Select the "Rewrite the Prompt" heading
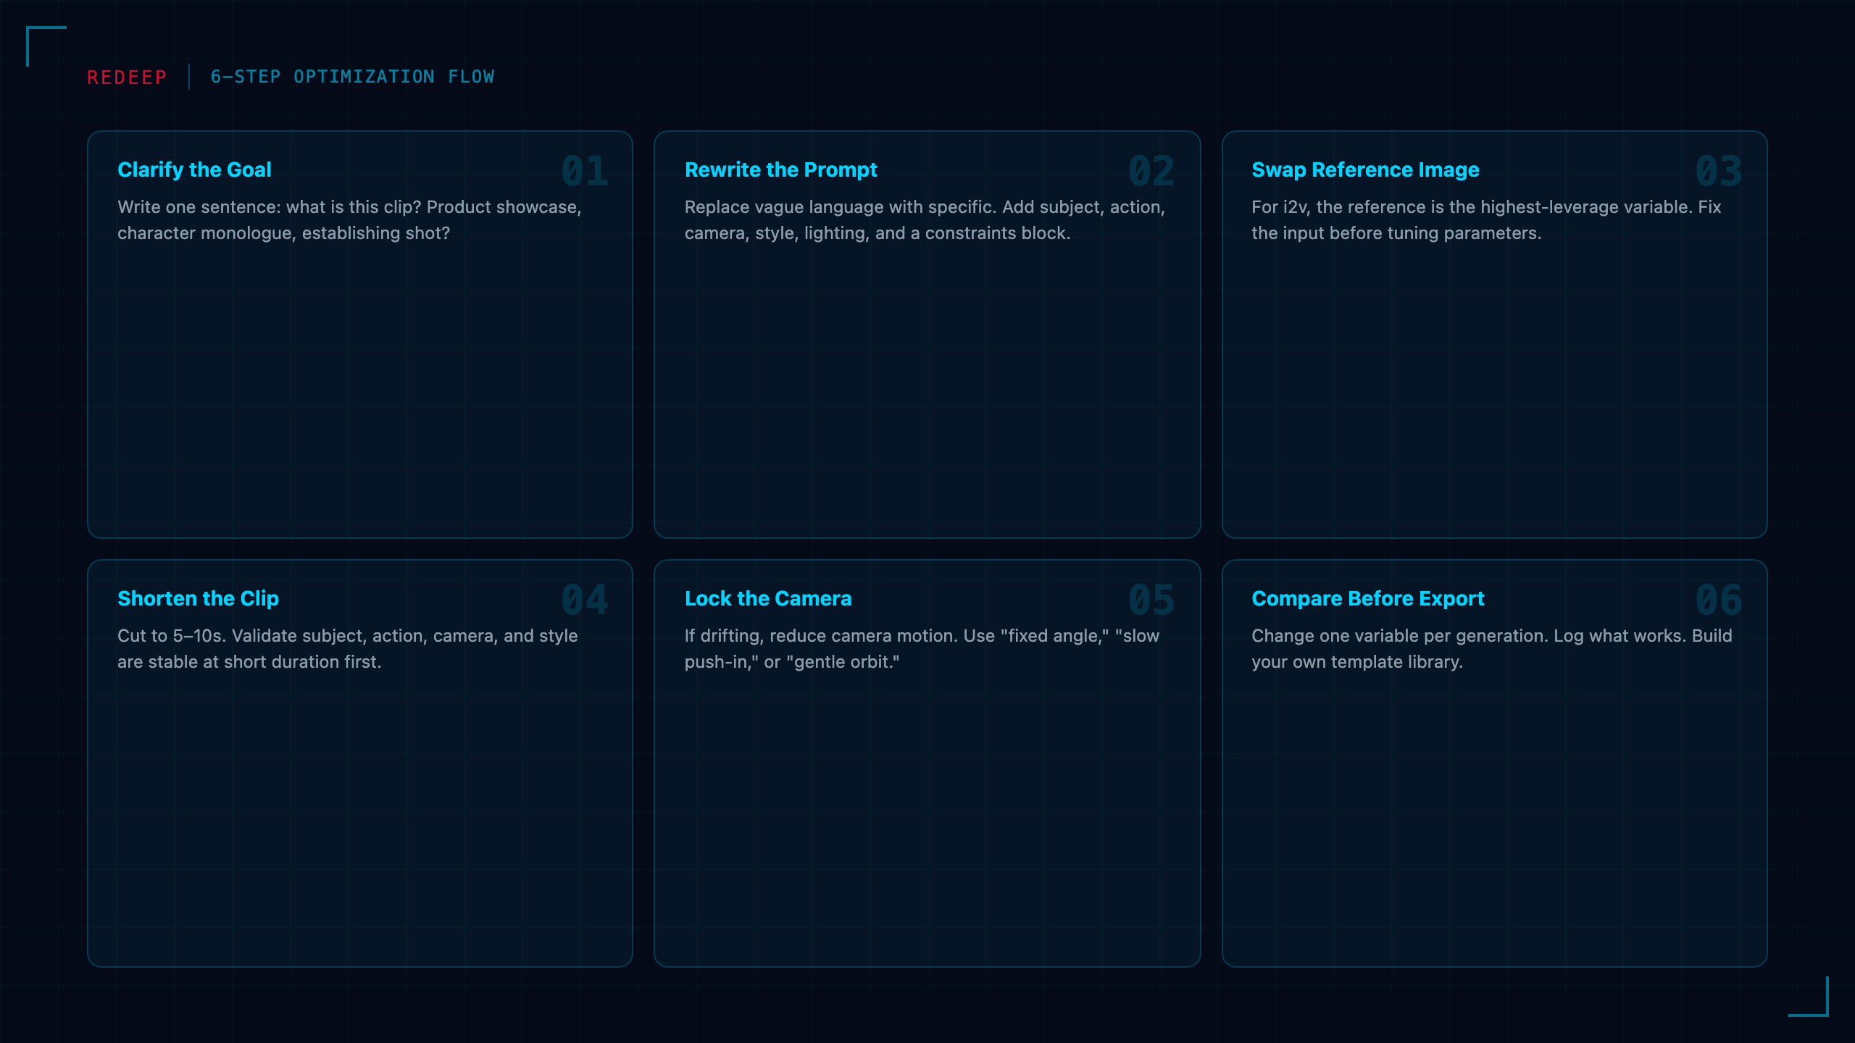The height and width of the screenshot is (1043, 1855). pos(780,169)
